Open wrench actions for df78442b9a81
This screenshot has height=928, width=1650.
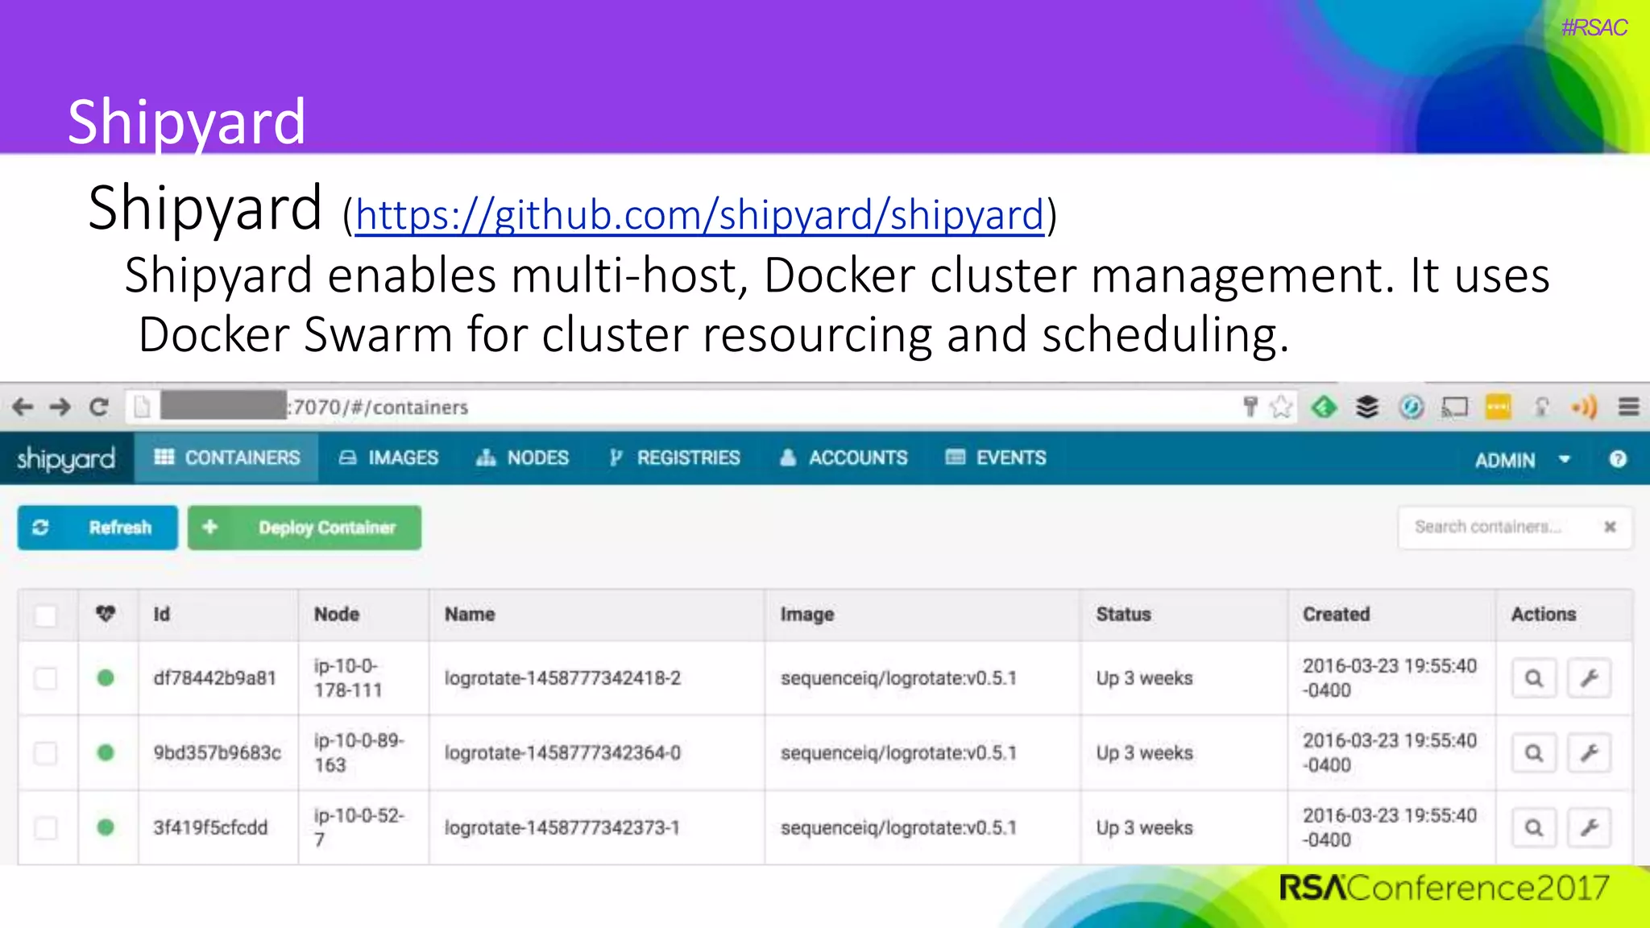[1589, 678]
